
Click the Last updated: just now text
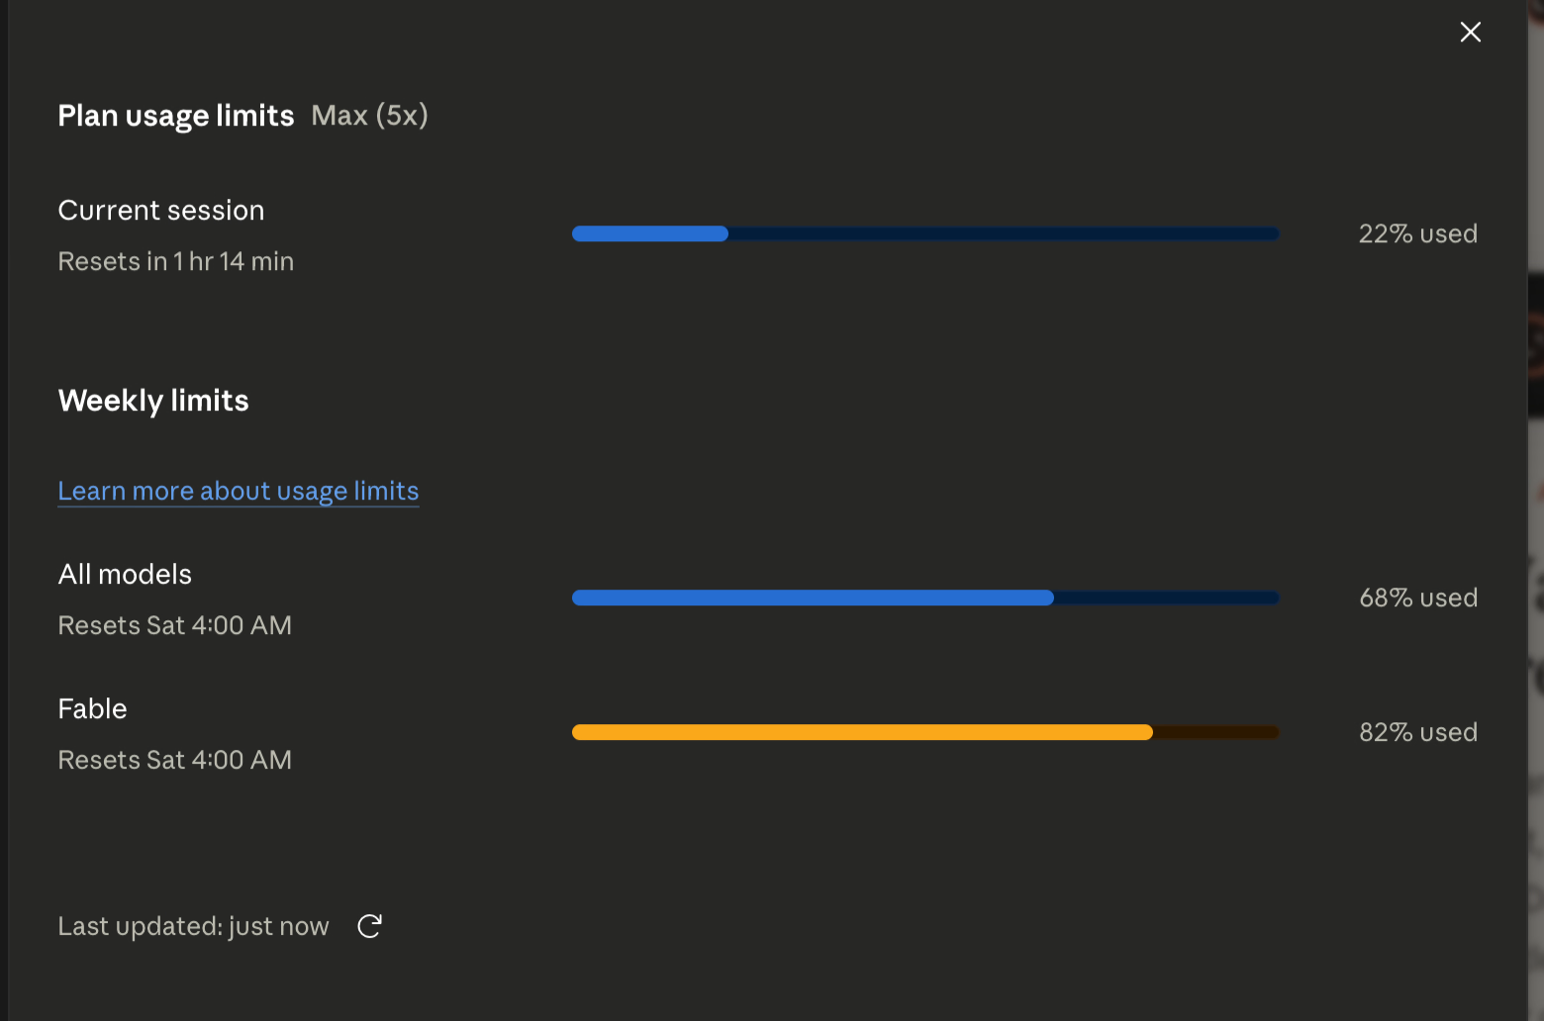tap(194, 926)
